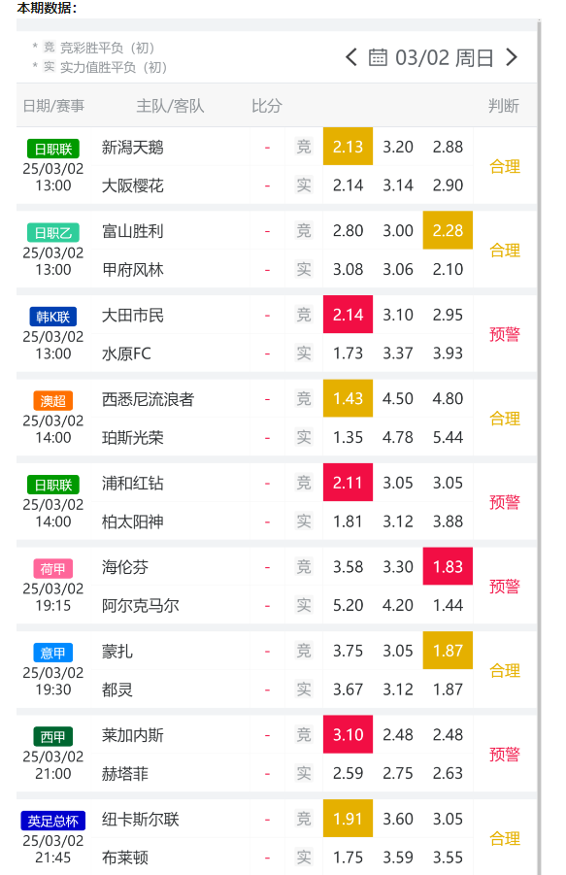Open the 合理 judgment for 蒙扎 match
The width and height of the screenshot is (566, 875).
pyautogui.click(x=505, y=670)
